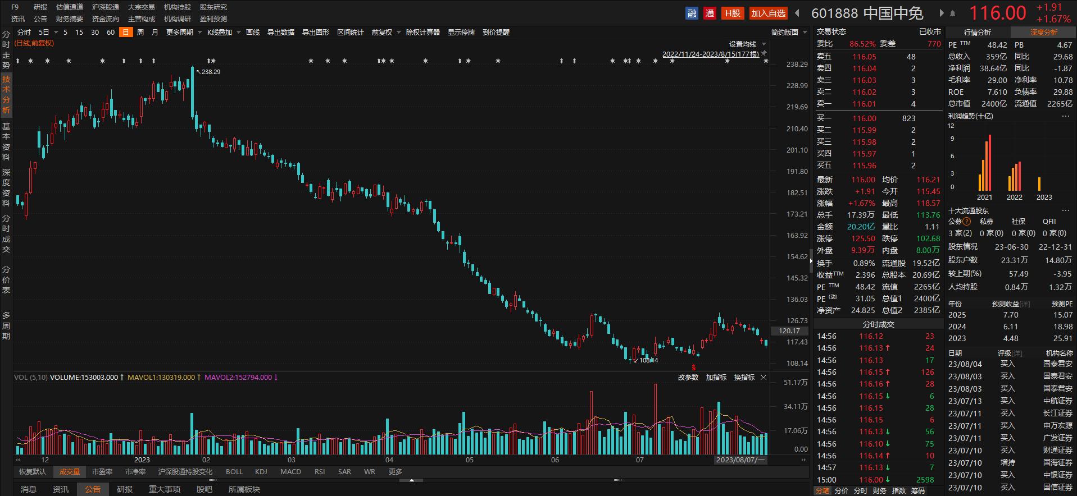This screenshot has height=496, width=1077.
Task: Click the pin icon beside date range
Action: pyautogui.click(x=764, y=53)
